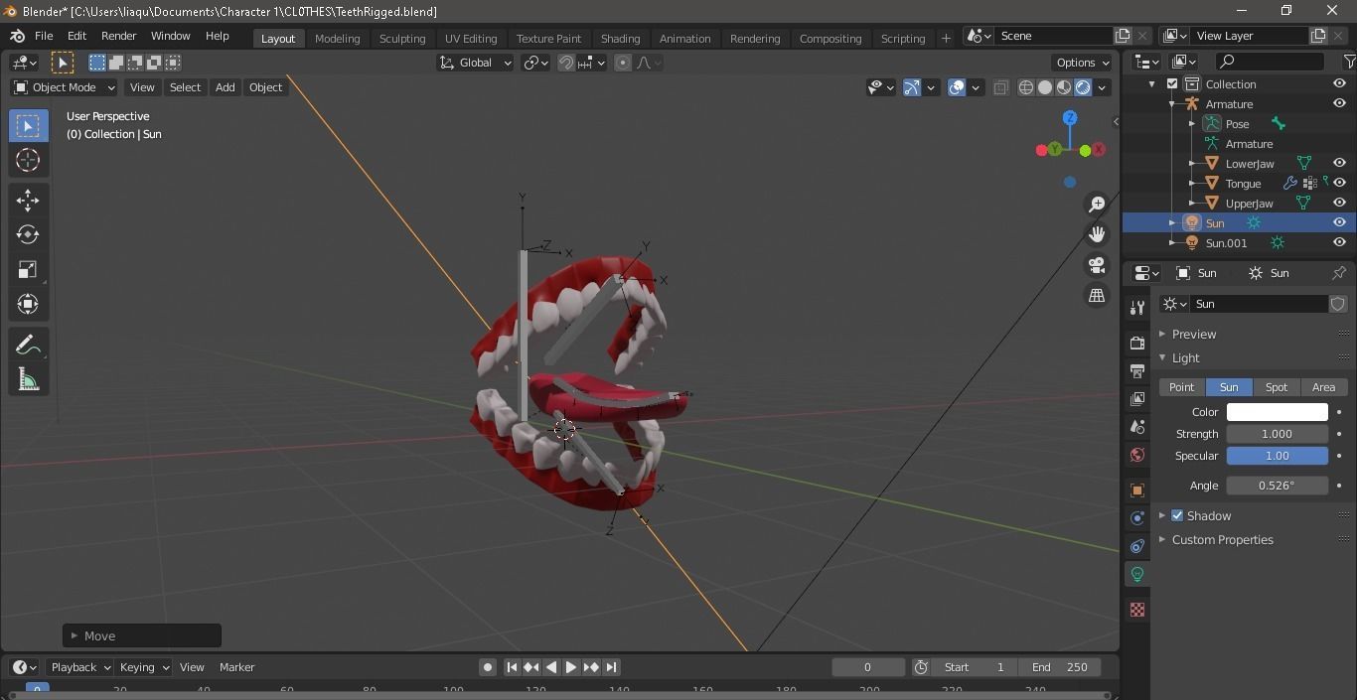Hide the Tongue object in the outliner
Screen dimensions: 1357x700
pyautogui.click(x=1339, y=183)
